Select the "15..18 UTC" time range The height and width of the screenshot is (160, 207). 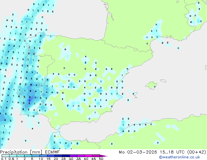click(172, 152)
